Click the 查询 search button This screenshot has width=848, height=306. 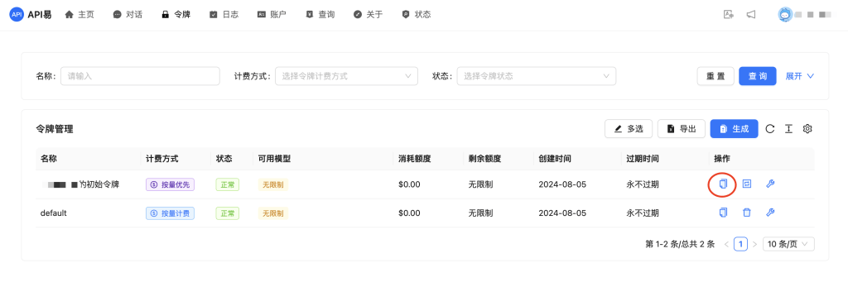click(x=758, y=76)
